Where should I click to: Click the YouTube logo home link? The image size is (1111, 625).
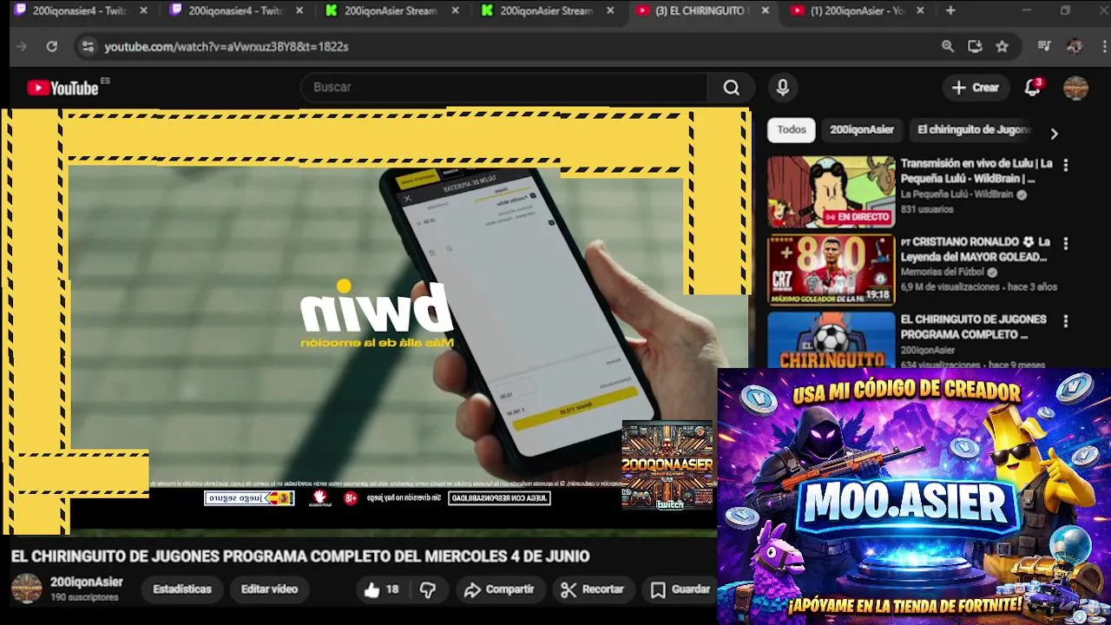pyautogui.click(x=62, y=88)
